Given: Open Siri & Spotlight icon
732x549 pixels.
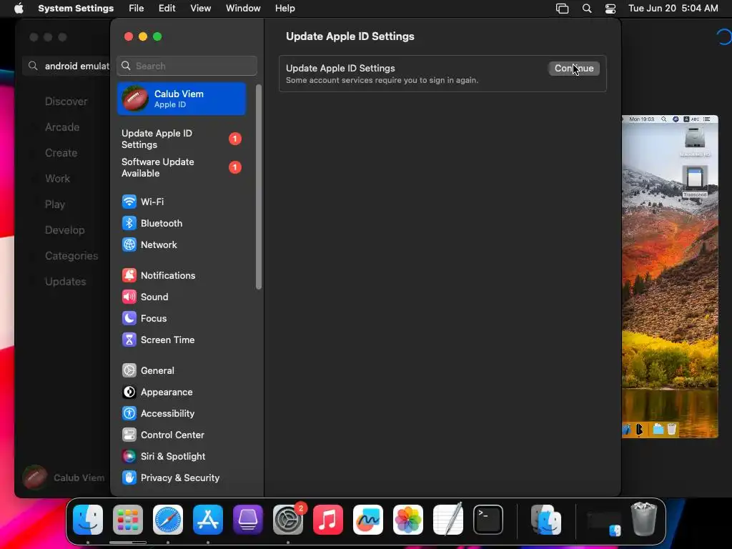Looking at the screenshot, I should [129, 457].
